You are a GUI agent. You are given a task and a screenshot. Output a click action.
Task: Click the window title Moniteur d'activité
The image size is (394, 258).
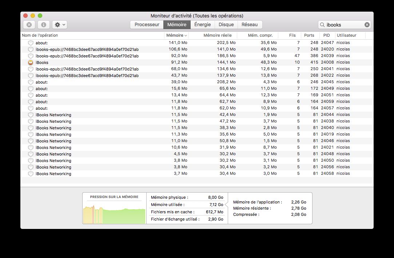197,16
